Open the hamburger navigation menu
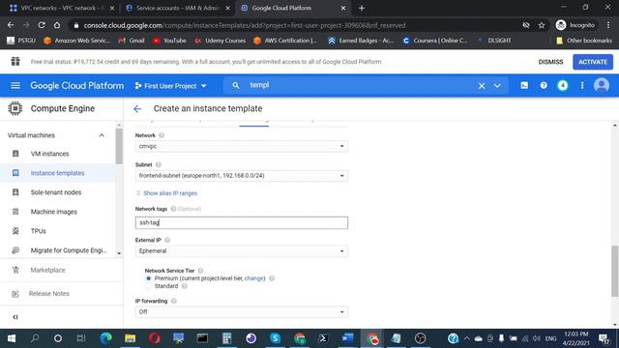The image size is (619, 348). (x=15, y=86)
